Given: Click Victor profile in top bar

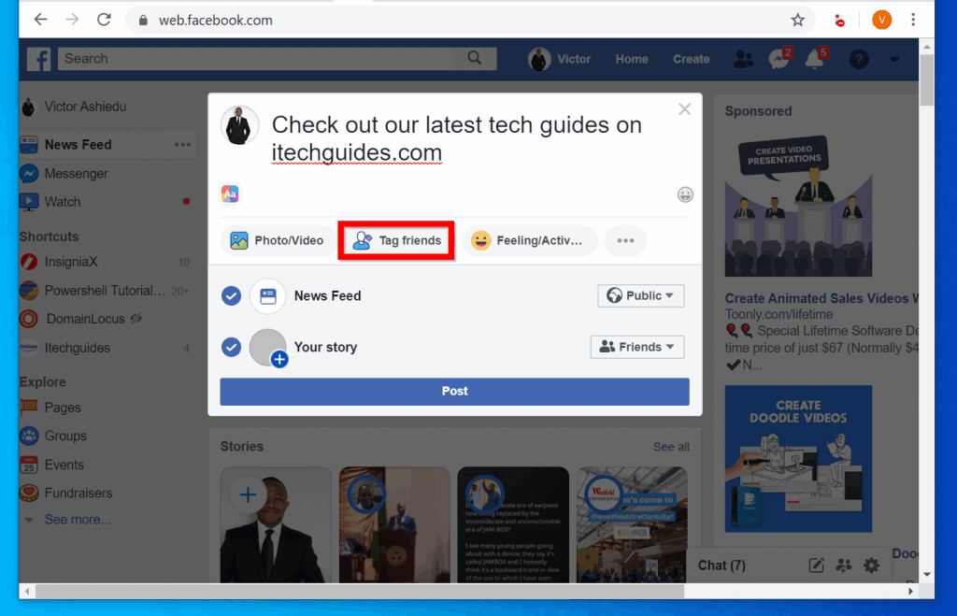Looking at the screenshot, I should (560, 59).
